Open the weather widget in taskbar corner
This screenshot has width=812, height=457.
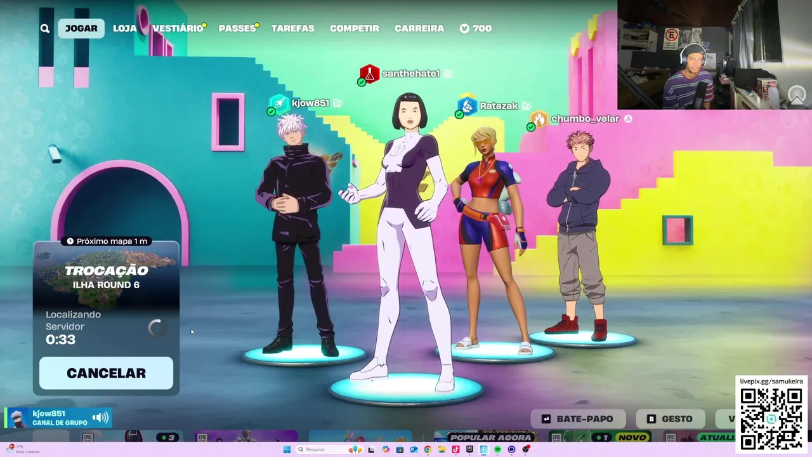(x=22, y=449)
